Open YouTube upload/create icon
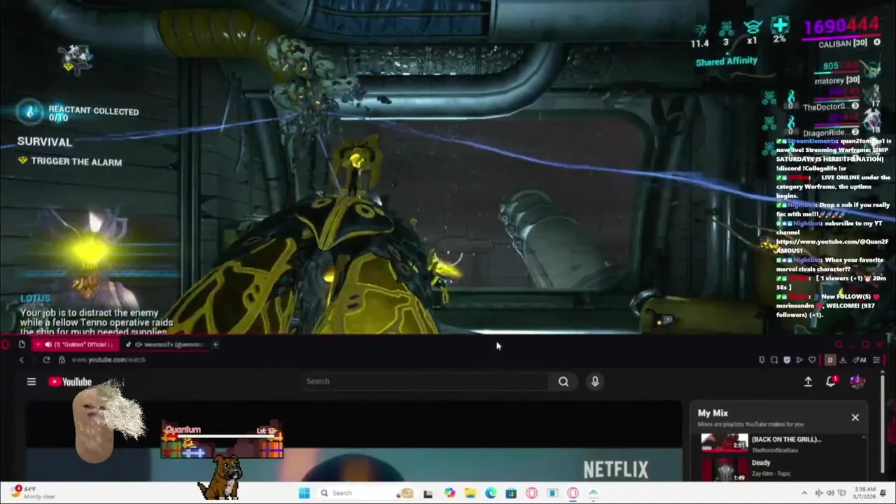The height and width of the screenshot is (504, 896). 808,381
